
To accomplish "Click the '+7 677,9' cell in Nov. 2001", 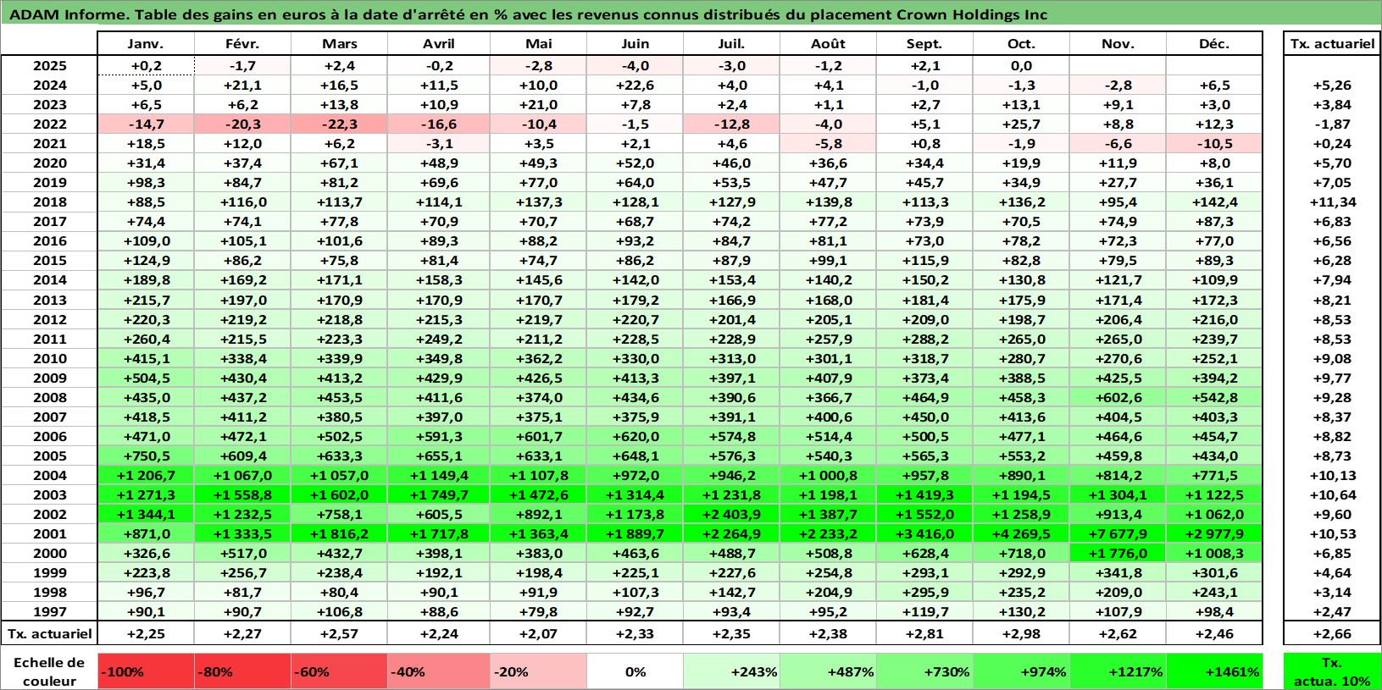I will [1118, 534].
